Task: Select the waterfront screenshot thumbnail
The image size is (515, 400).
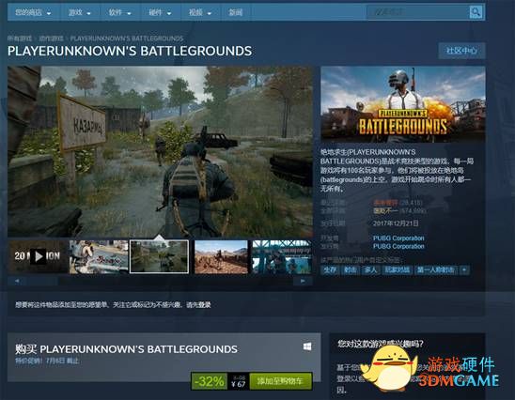Action: tap(99, 256)
